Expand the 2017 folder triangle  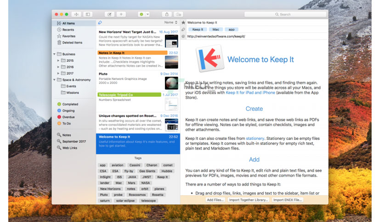[58, 73]
